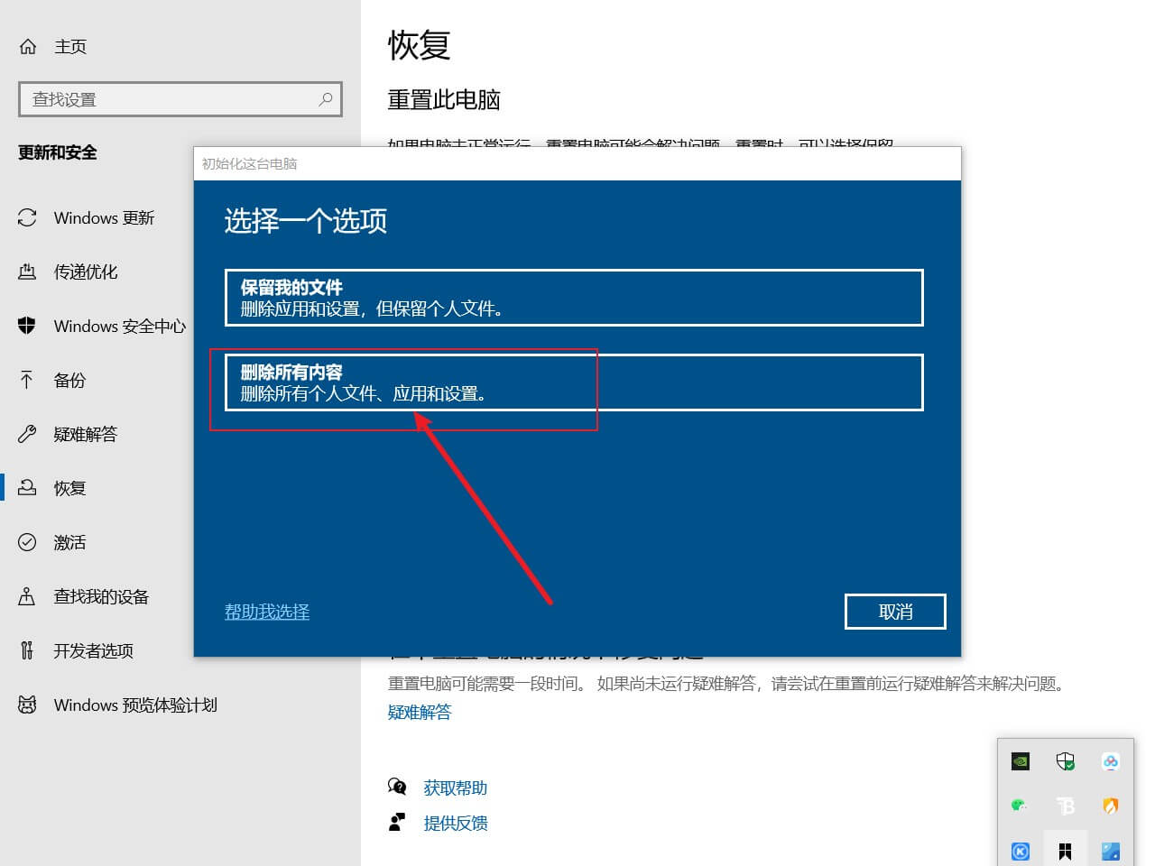Click the 初始化这台电脑 dialog title bar
Image resolution: width=1155 pixels, height=866 pixels.
(x=577, y=163)
